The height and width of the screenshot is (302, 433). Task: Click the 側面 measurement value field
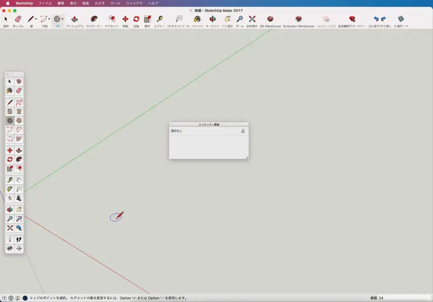405,298
